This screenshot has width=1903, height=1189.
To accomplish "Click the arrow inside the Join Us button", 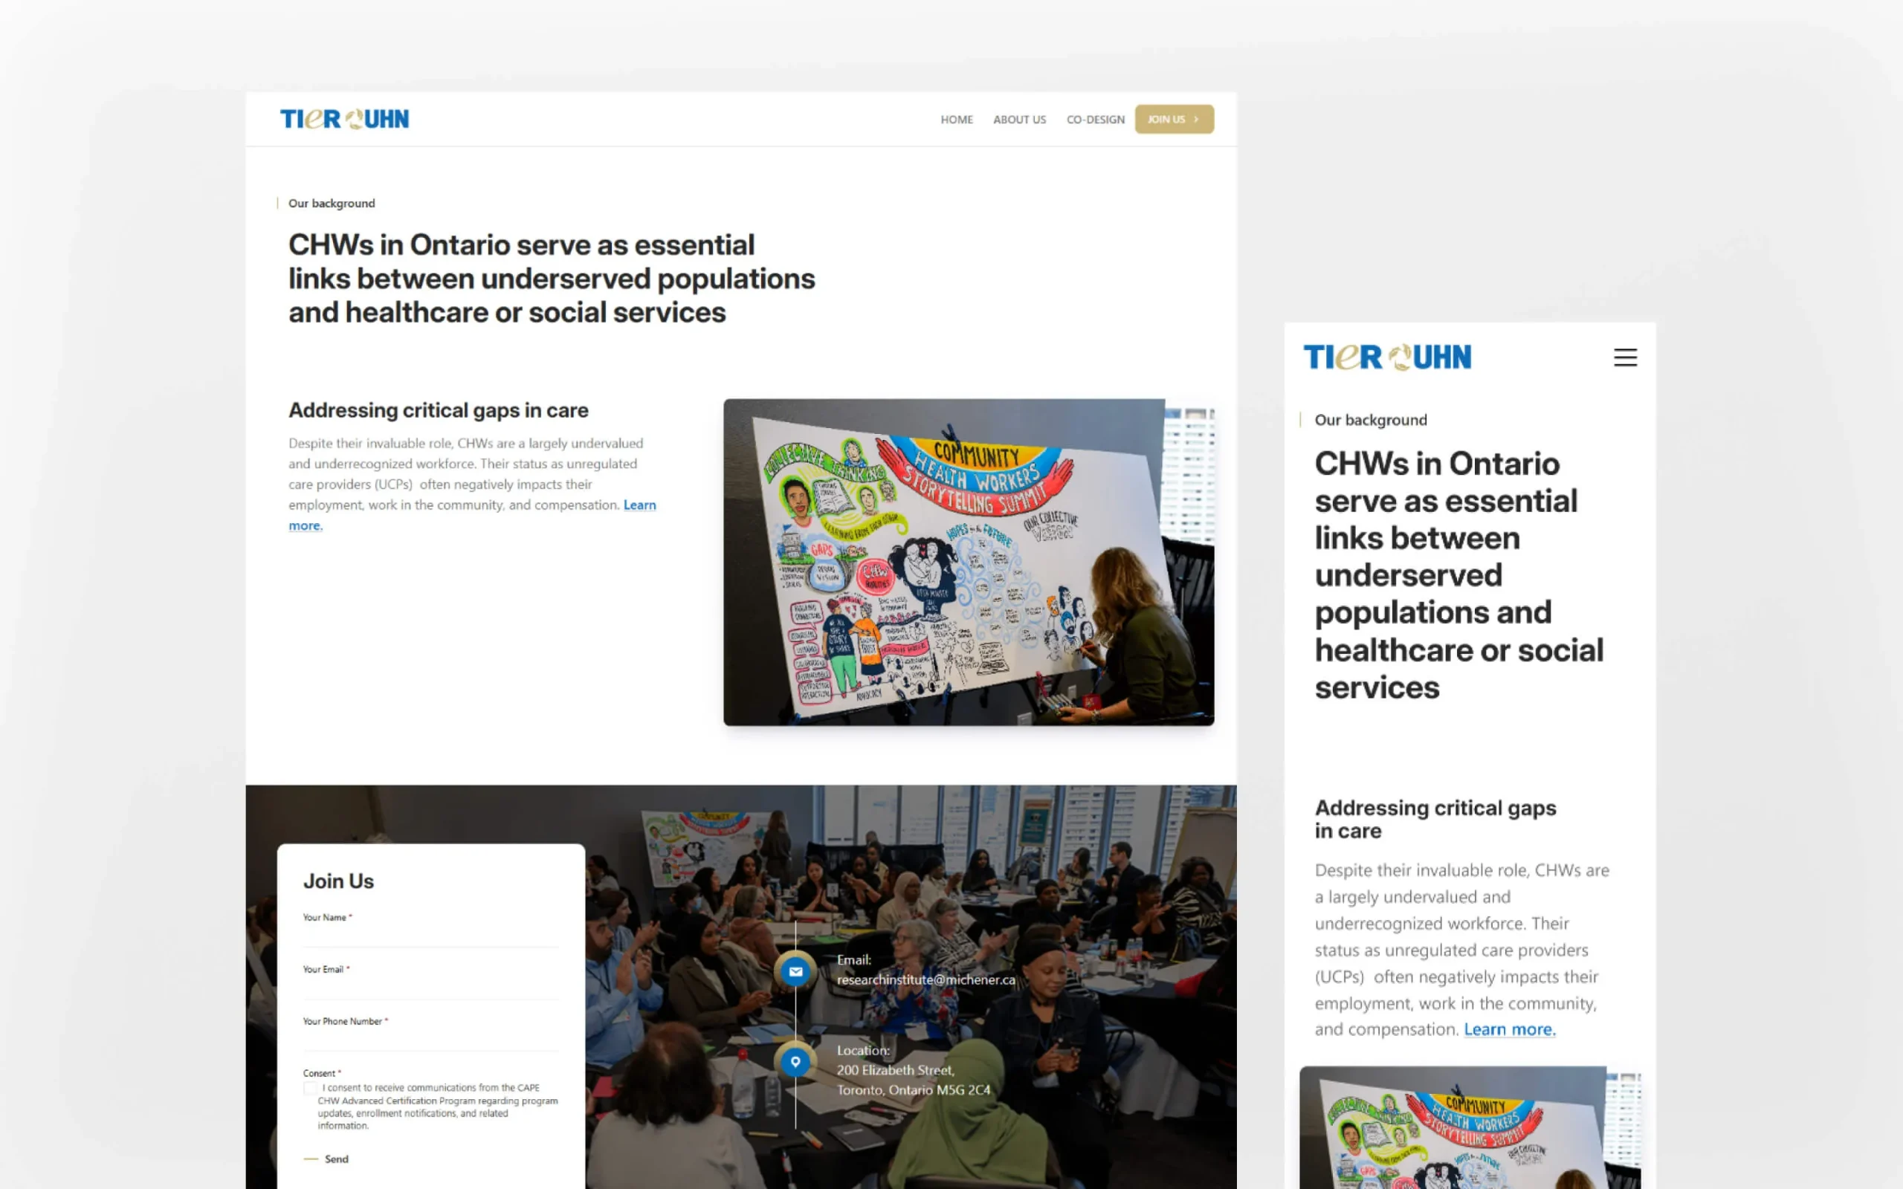I will 1196,120.
